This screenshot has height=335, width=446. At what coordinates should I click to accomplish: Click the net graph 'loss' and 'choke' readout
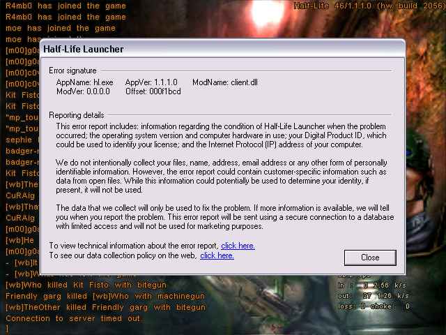pyautogui.click(x=374, y=306)
